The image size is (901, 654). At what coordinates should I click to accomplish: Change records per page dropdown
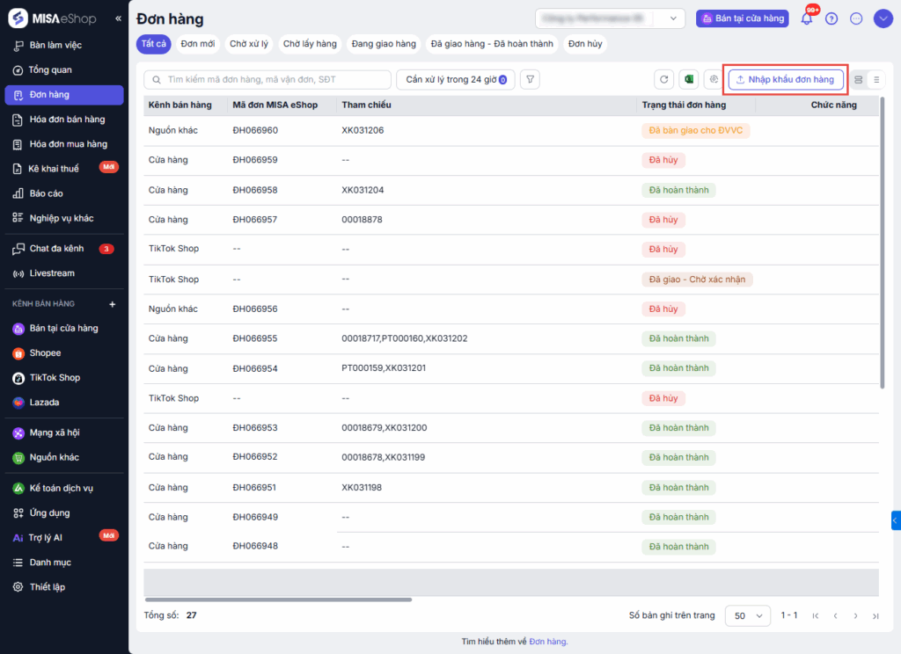748,615
